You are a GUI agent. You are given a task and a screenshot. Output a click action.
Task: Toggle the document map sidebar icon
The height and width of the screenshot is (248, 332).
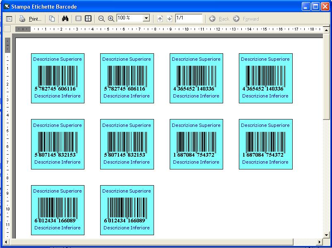click(x=9, y=19)
